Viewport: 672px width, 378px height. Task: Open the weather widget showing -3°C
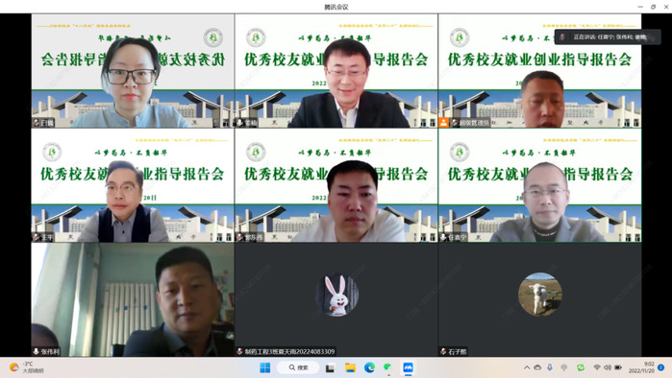(x=27, y=367)
